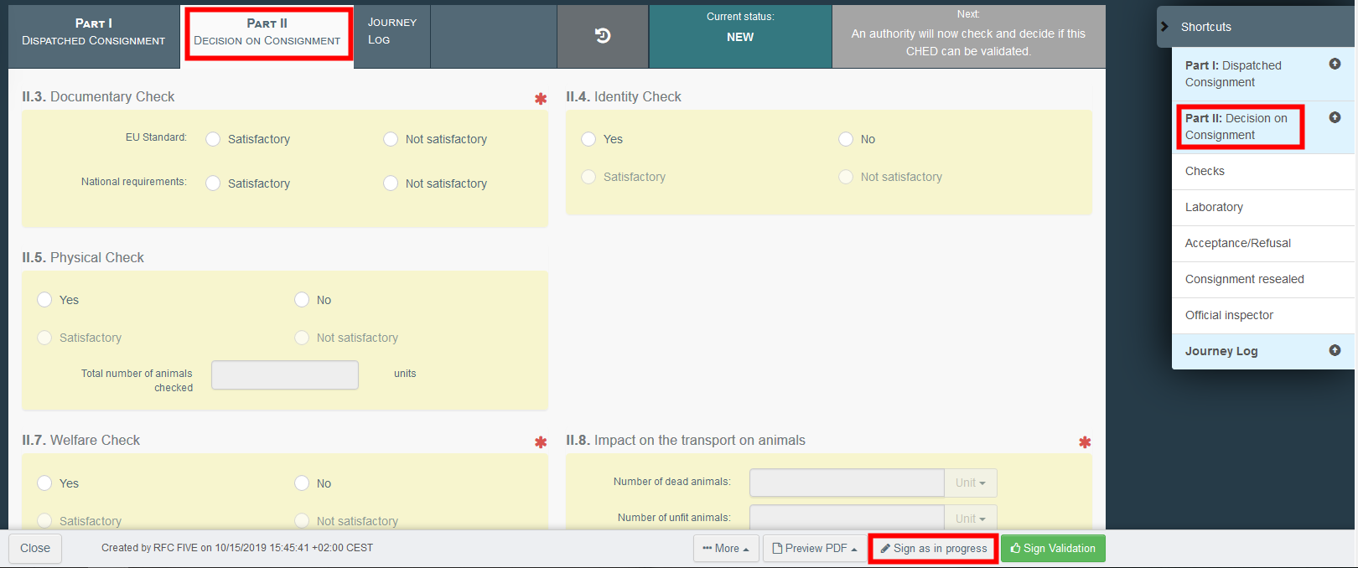Choose Yes for Physical Check
Image resolution: width=1358 pixels, height=568 pixels.
(x=44, y=300)
